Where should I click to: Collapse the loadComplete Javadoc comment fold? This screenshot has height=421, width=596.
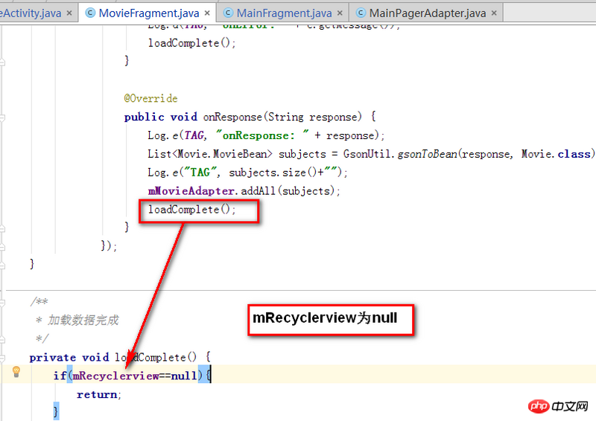4,302
